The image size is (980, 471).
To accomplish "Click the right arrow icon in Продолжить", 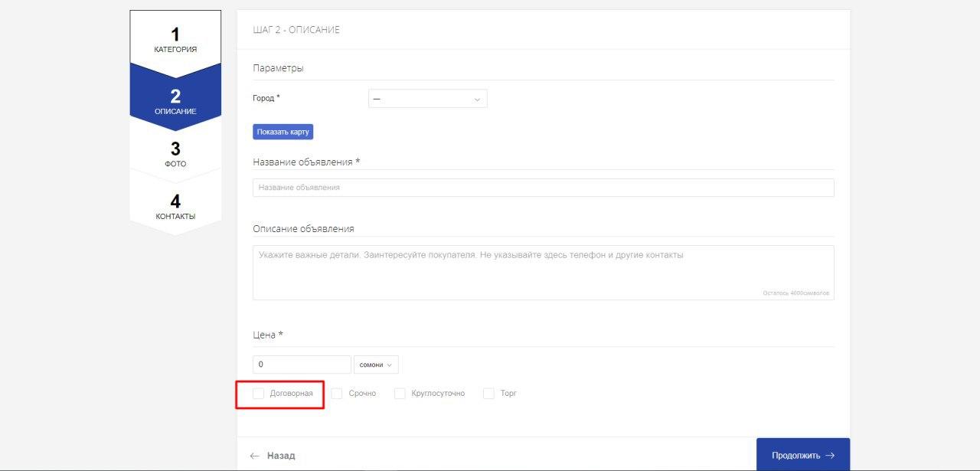I will tap(830, 456).
